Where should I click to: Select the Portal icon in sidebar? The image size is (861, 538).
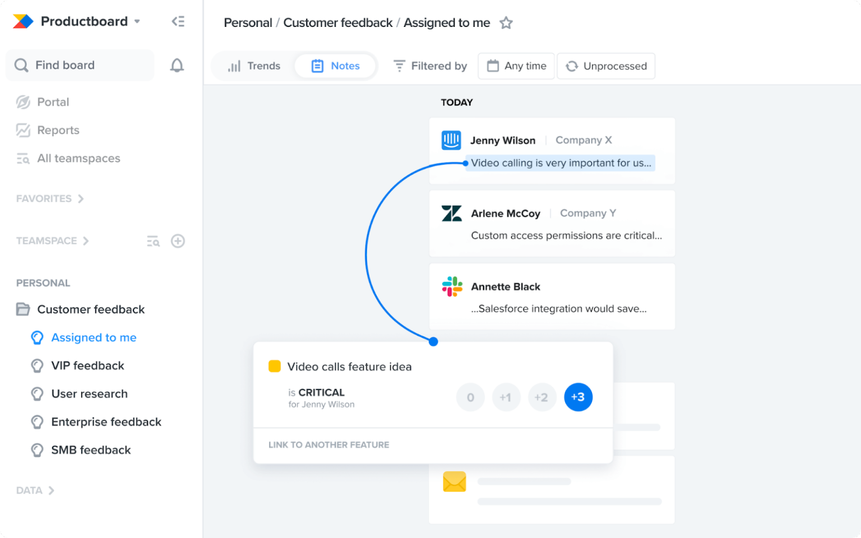click(x=22, y=102)
